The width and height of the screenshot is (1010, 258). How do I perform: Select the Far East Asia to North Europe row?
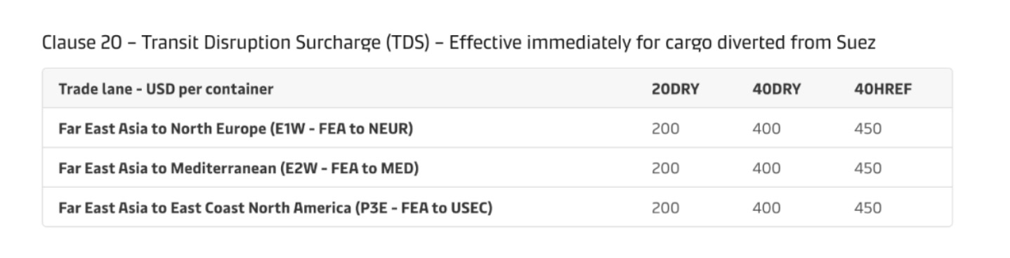pyautogui.click(x=497, y=128)
